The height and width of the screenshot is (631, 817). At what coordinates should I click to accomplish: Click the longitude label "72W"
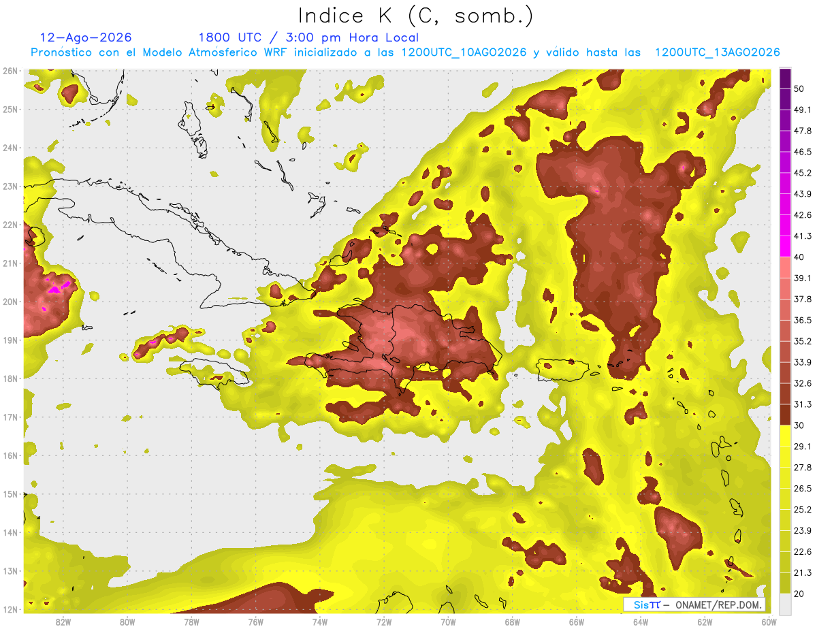click(x=384, y=621)
